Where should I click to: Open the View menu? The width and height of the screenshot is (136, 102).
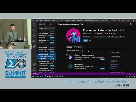54,20
